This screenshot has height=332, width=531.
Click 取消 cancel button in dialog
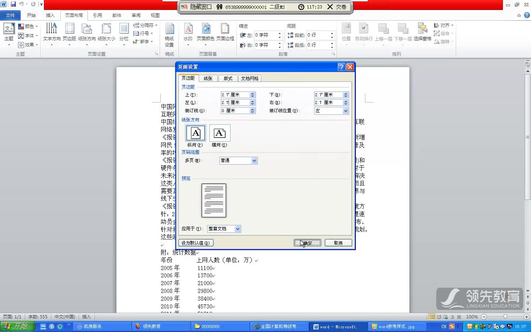(338, 243)
